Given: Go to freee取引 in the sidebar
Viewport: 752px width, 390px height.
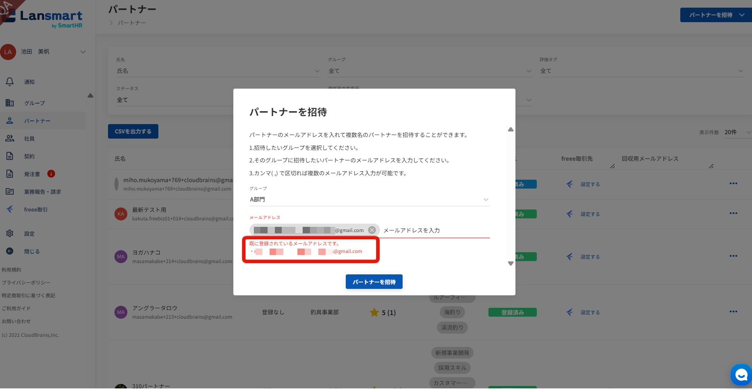Looking at the screenshot, I should coord(36,210).
